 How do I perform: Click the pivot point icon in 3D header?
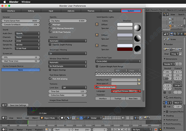pos(69,118)
